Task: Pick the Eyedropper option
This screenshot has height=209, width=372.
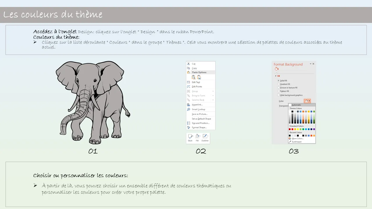Action: pyautogui.click(x=297, y=142)
